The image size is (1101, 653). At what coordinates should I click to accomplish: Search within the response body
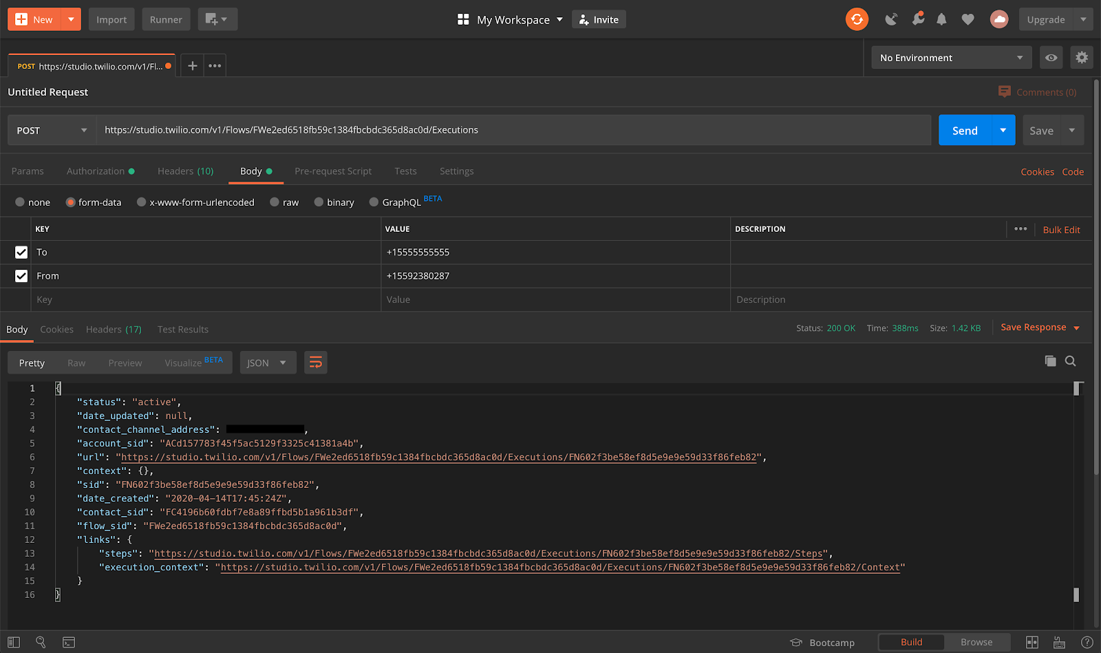1071,361
